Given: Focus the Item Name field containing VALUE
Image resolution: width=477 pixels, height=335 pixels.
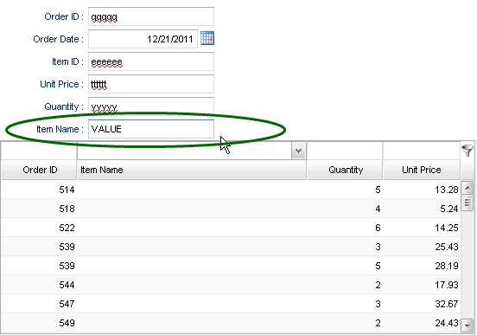Looking at the screenshot, I should coord(151,129).
